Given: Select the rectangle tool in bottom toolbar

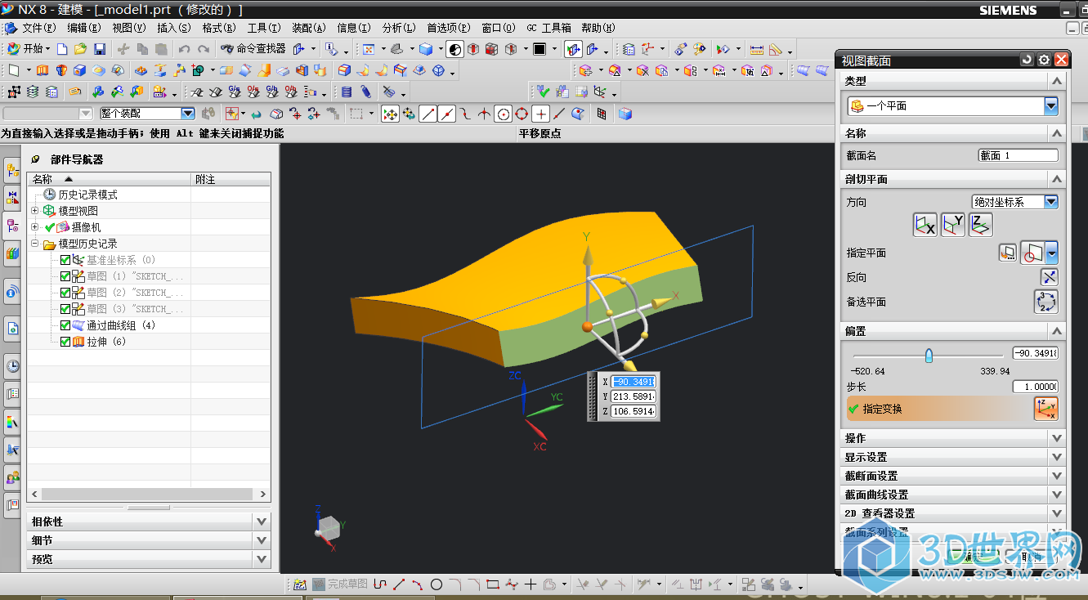Looking at the screenshot, I should 493,584.
